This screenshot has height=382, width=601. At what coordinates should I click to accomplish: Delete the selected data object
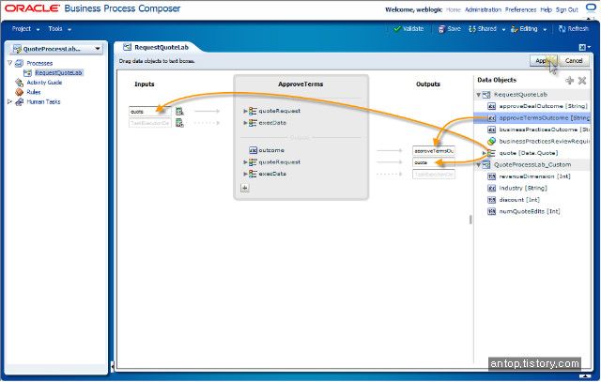click(x=582, y=81)
